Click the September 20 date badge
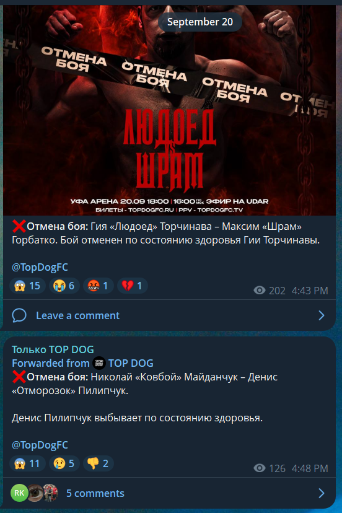Image resolution: width=342 pixels, height=513 pixels. click(200, 22)
